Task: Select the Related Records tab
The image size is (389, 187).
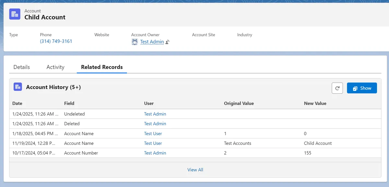Action: (102, 67)
